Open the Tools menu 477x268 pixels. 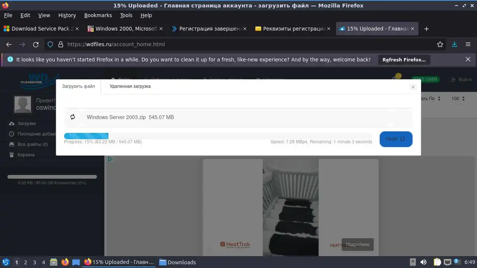(126, 15)
